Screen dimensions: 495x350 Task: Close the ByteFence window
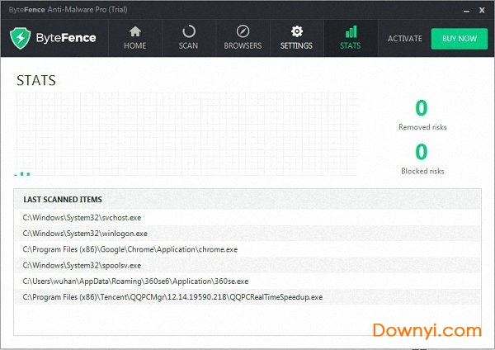click(482, 10)
